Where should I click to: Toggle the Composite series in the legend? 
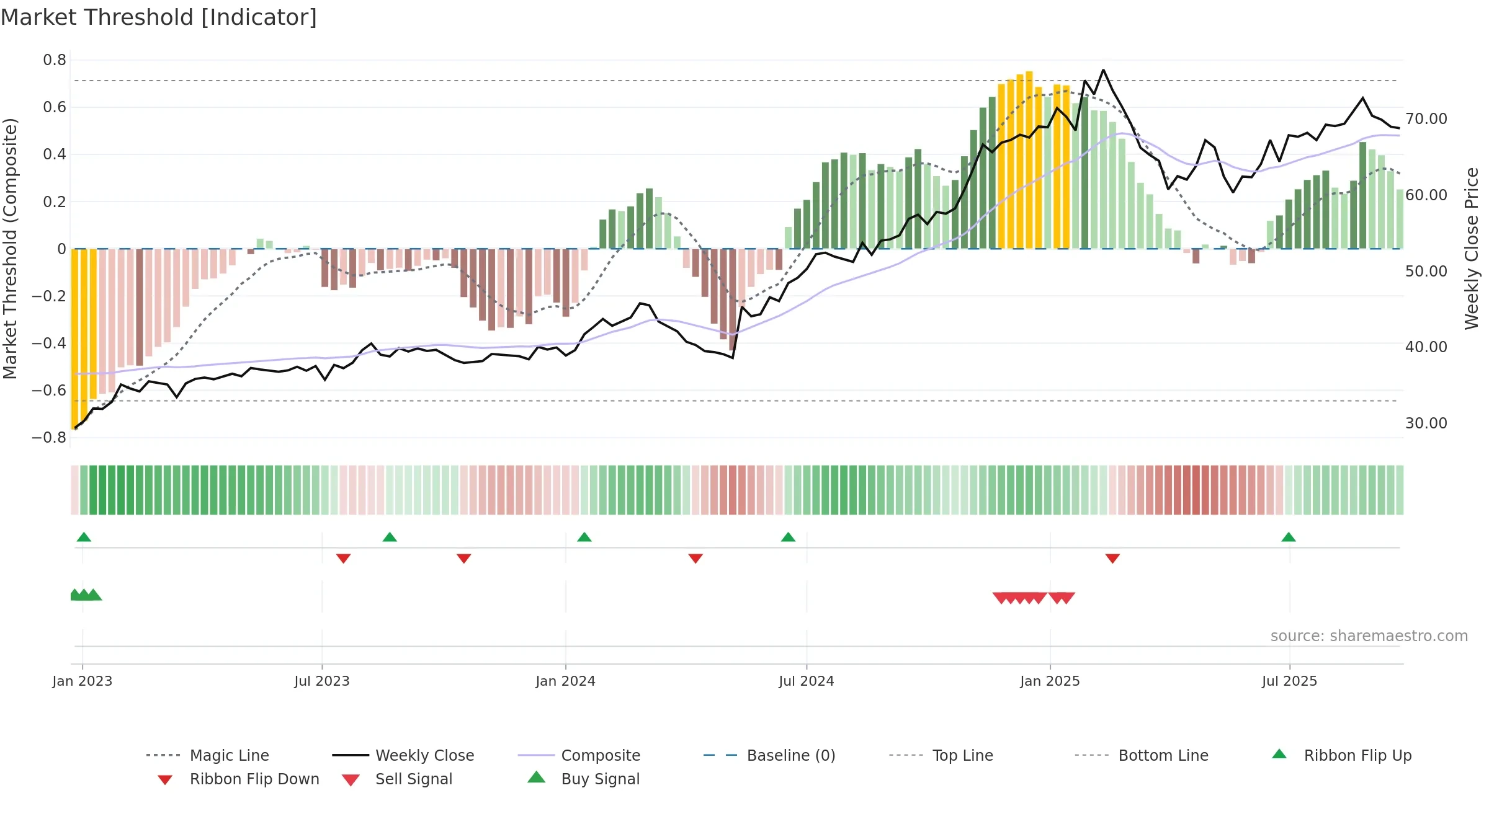point(579,755)
